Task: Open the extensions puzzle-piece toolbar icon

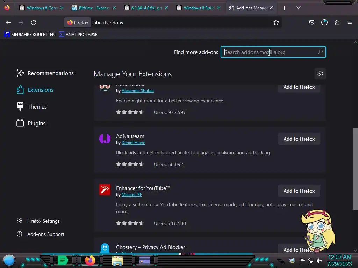Action: pos(337,22)
